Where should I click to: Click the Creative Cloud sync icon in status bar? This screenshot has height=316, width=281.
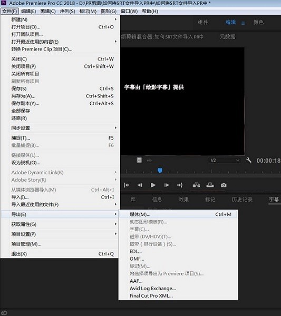[x=4, y=312]
